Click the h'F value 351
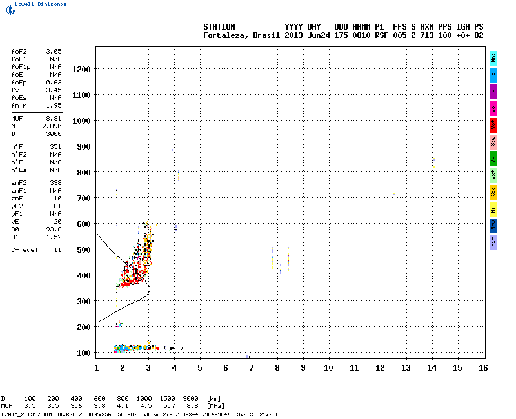Image resolution: width=516 pixels, height=419 pixels. tap(55, 147)
